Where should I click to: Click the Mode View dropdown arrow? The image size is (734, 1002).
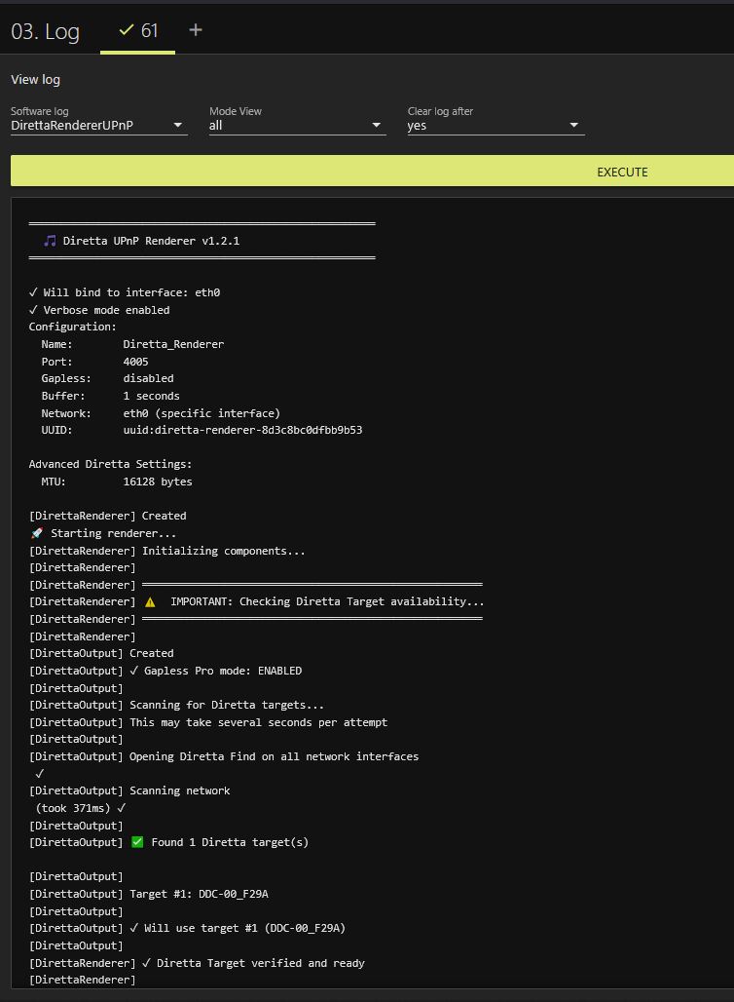[x=376, y=125]
